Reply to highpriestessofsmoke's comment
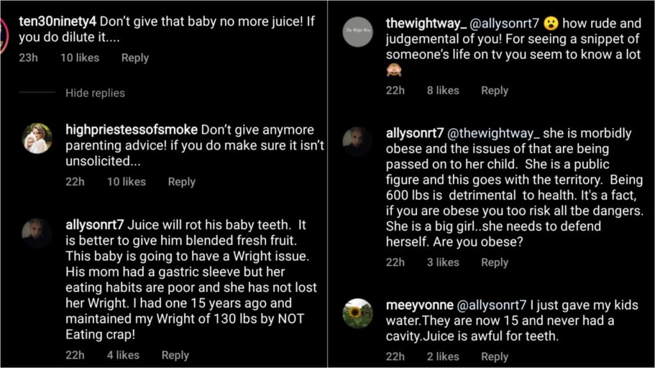This screenshot has height=368, width=655. [x=182, y=182]
